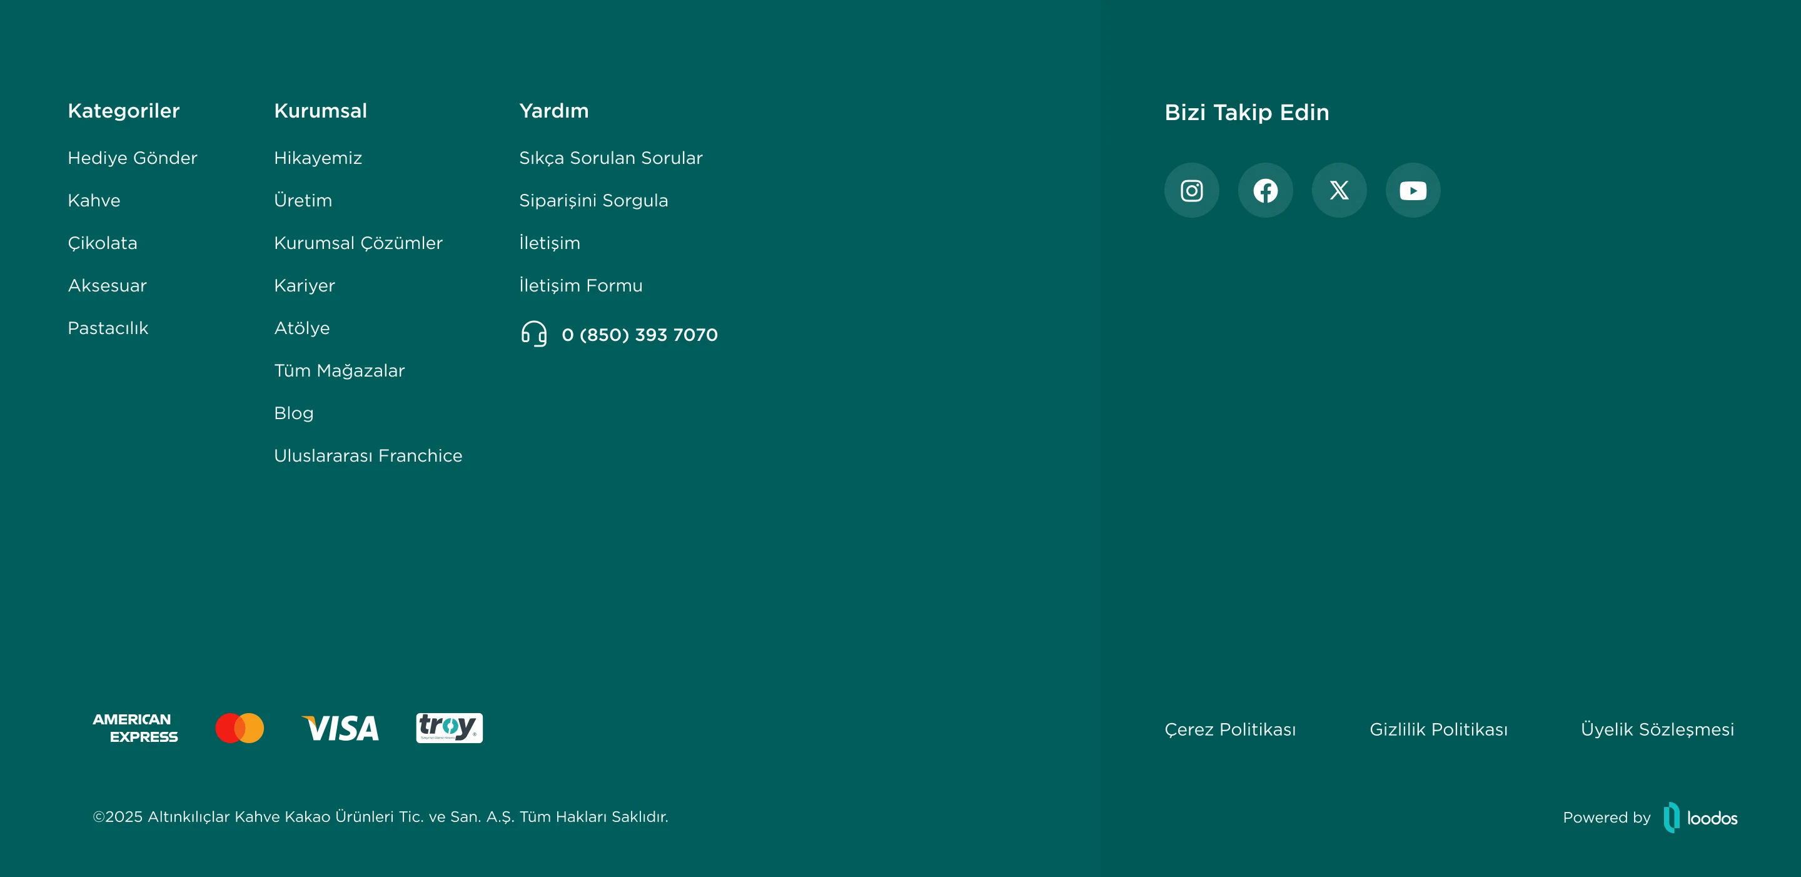Open Uluslararası Franchice link
Screen dimensions: 1801x877
coord(368,456)
